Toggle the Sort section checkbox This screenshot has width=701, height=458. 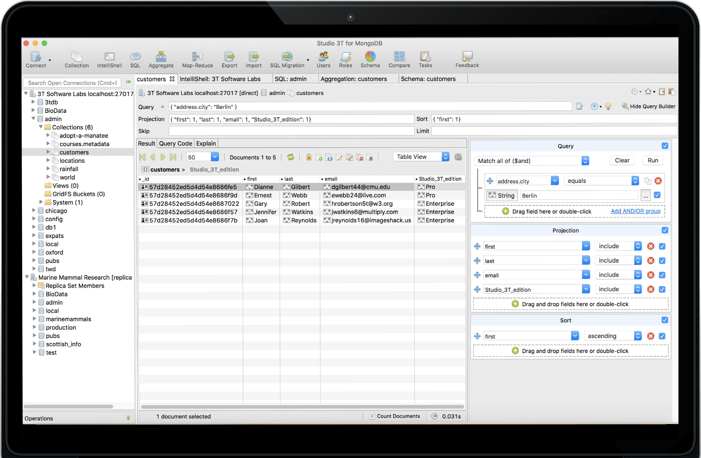pos(665,320)
